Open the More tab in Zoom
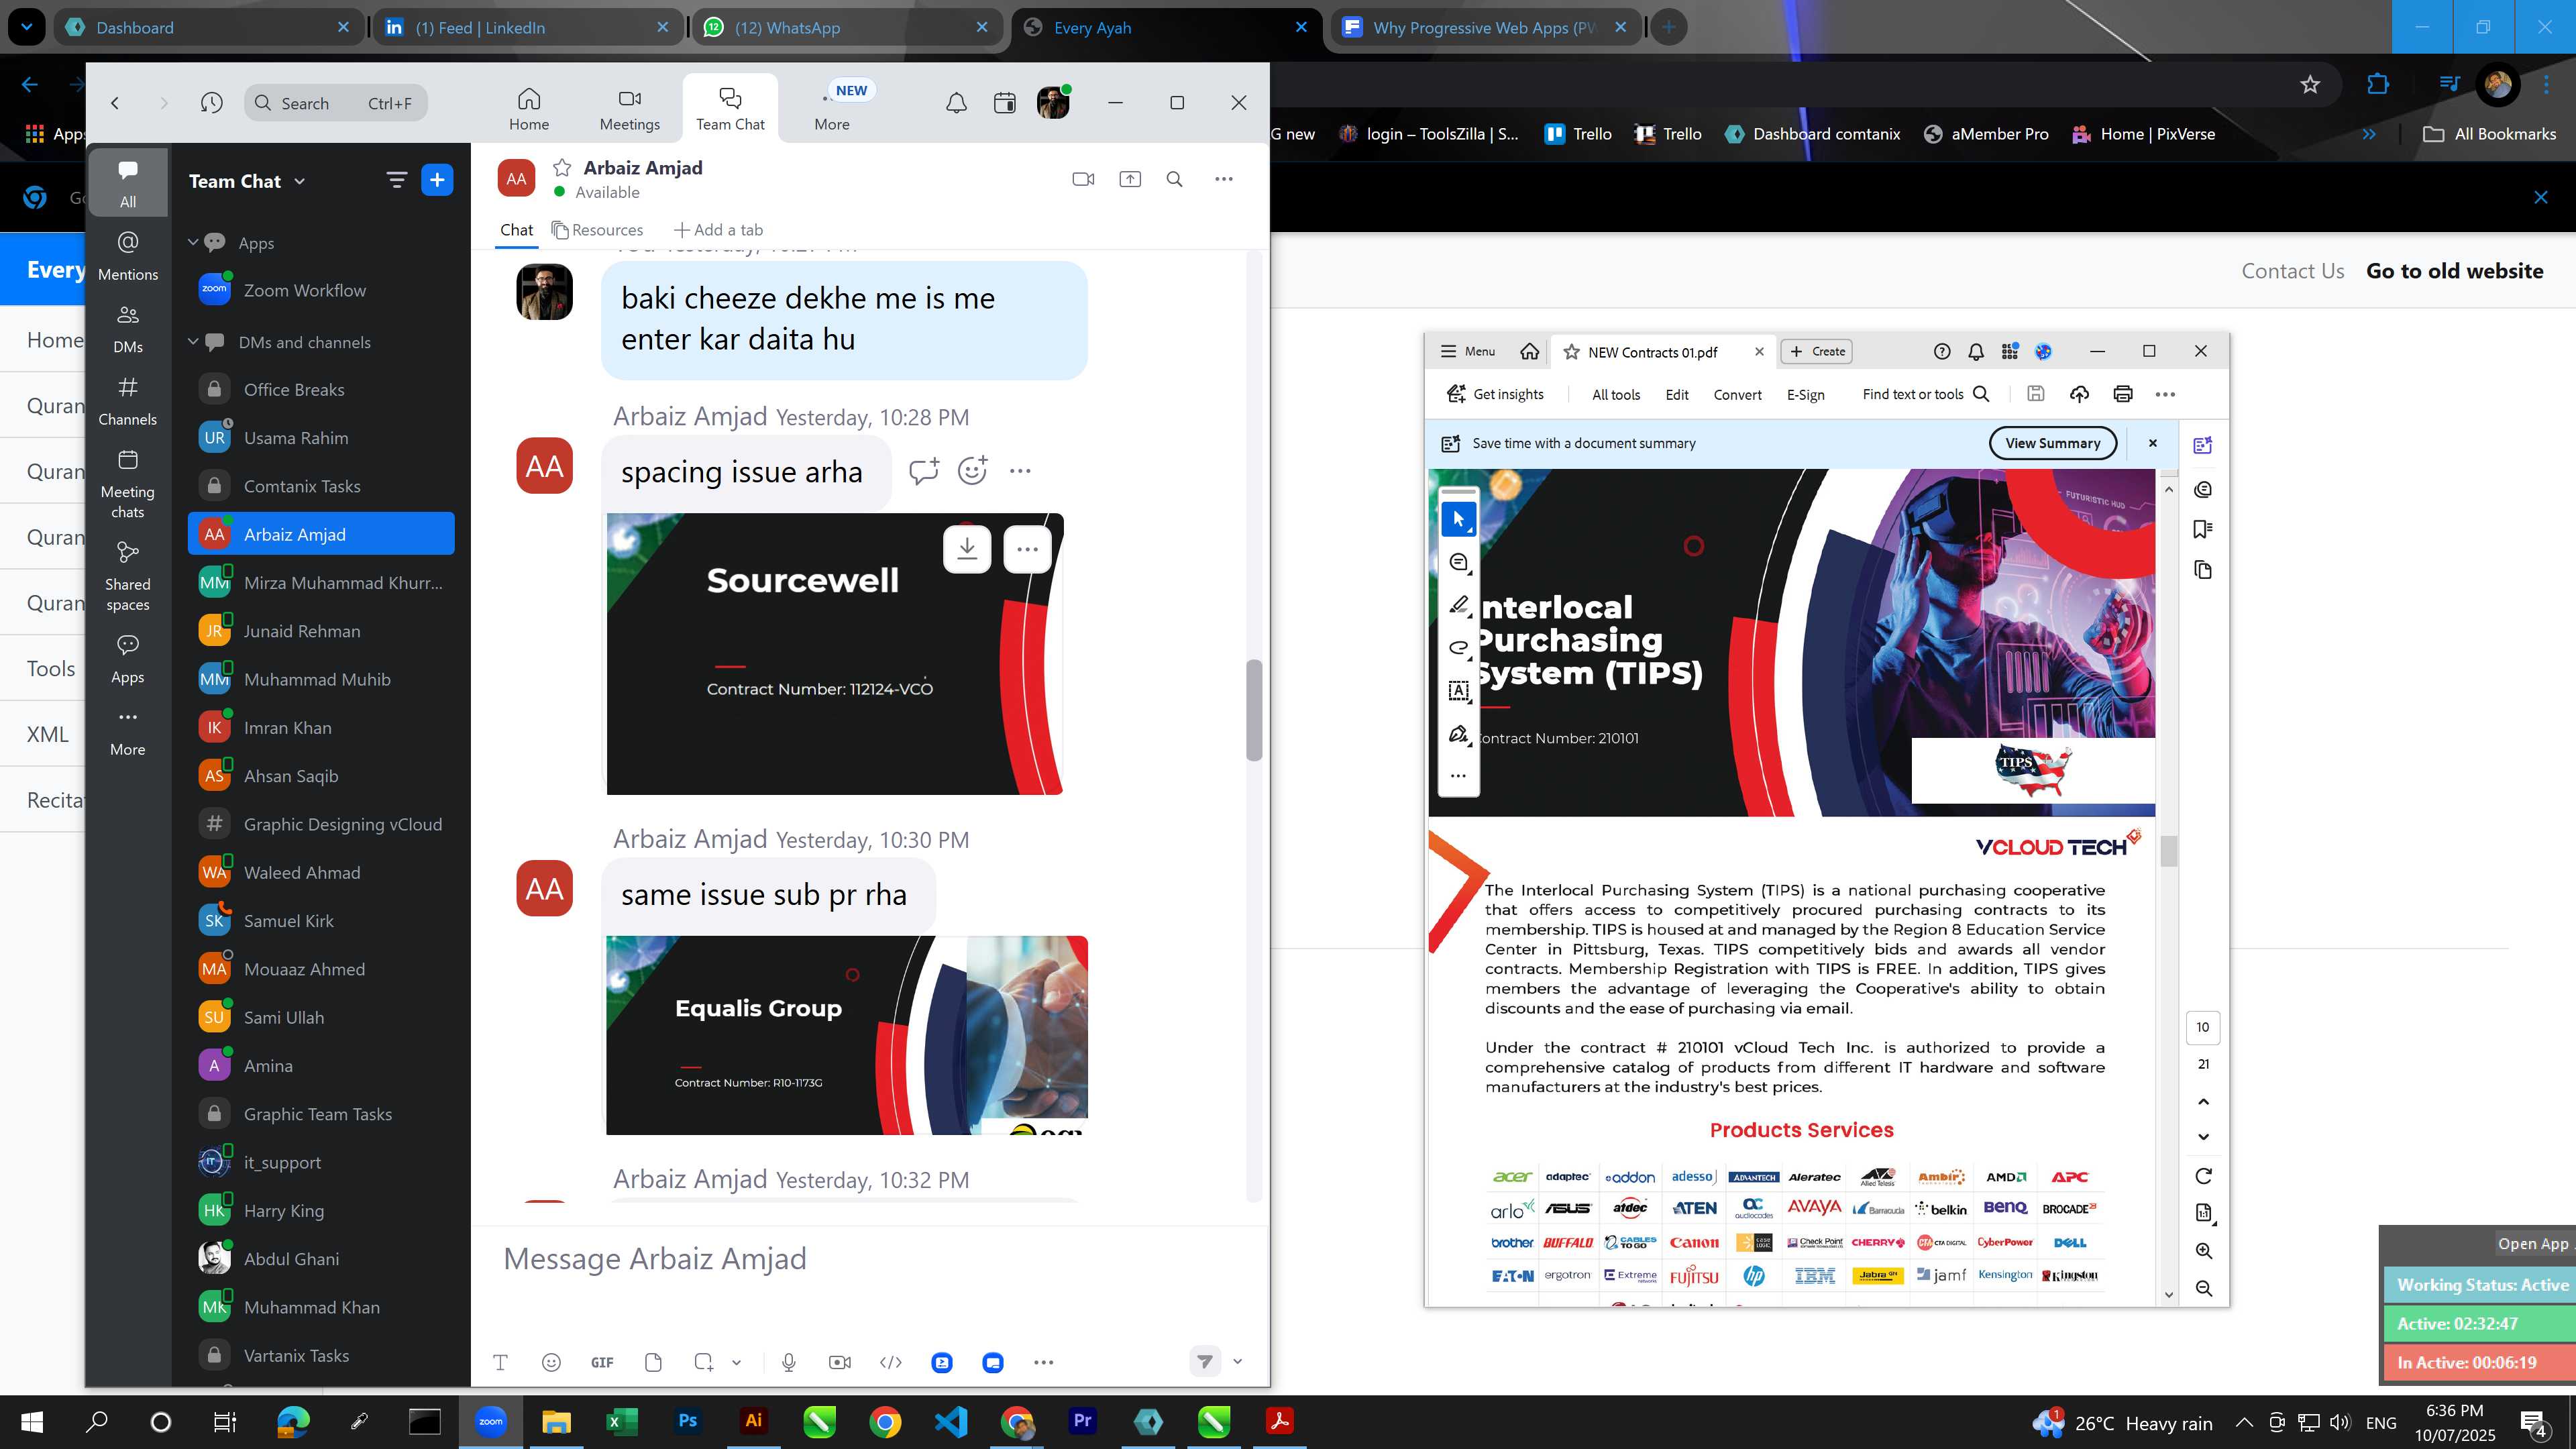The height and width of the screenshot is (1449, 2576). 832,108
